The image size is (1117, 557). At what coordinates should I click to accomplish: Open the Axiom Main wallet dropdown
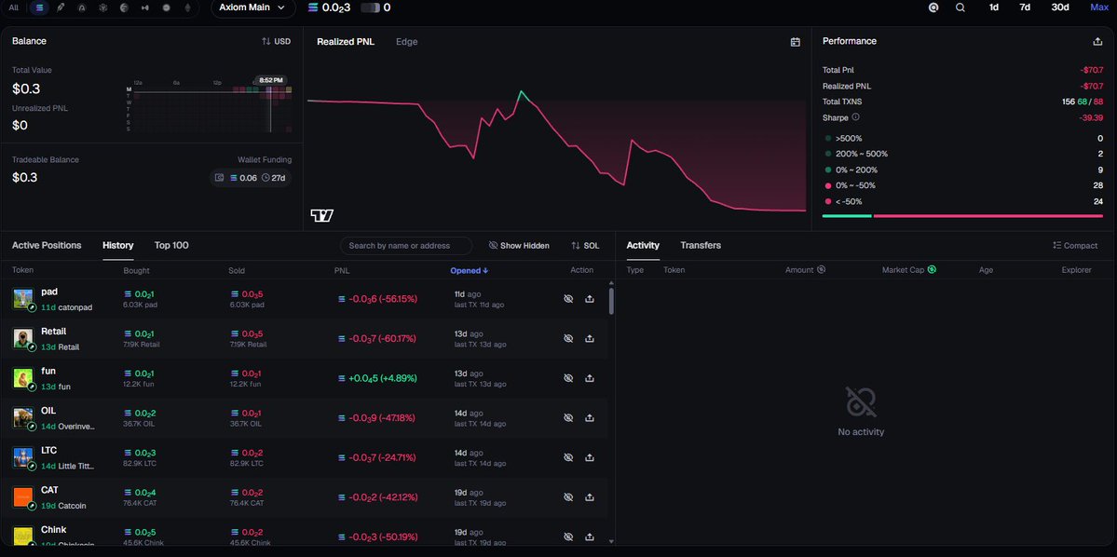point(252,7)
